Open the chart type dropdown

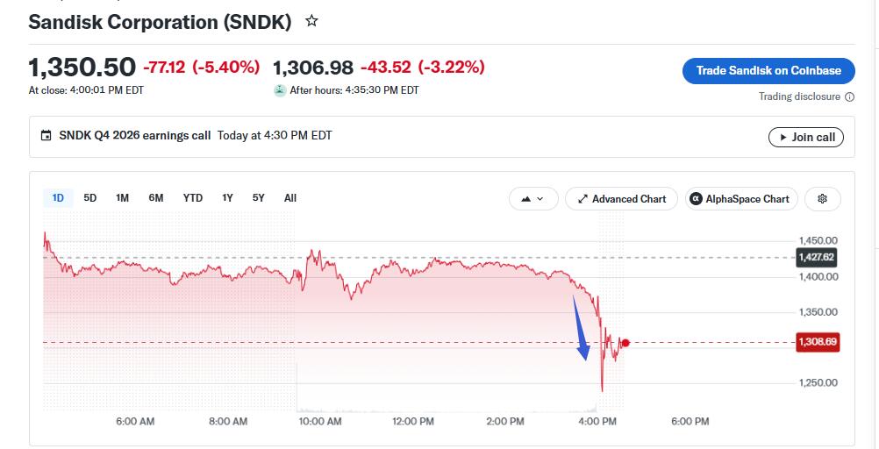click(533, 198)
